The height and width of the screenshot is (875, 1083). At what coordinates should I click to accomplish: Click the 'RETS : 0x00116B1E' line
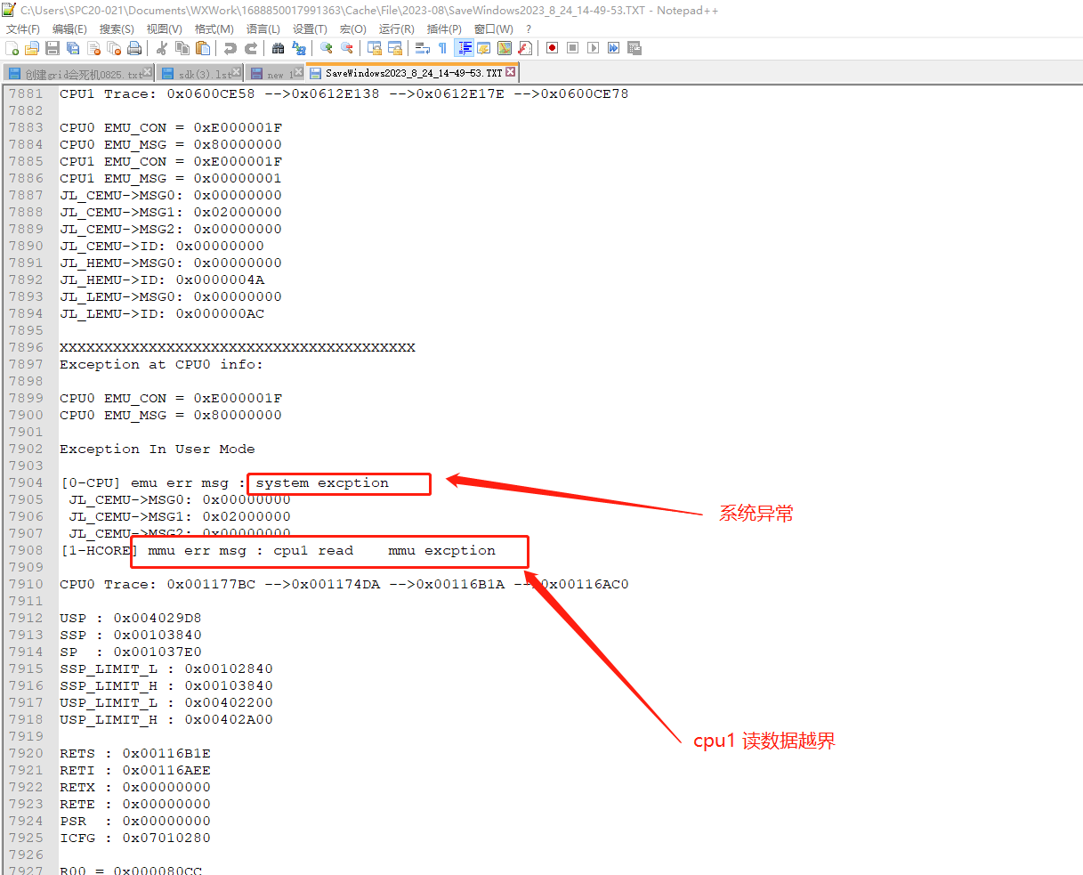135,753
